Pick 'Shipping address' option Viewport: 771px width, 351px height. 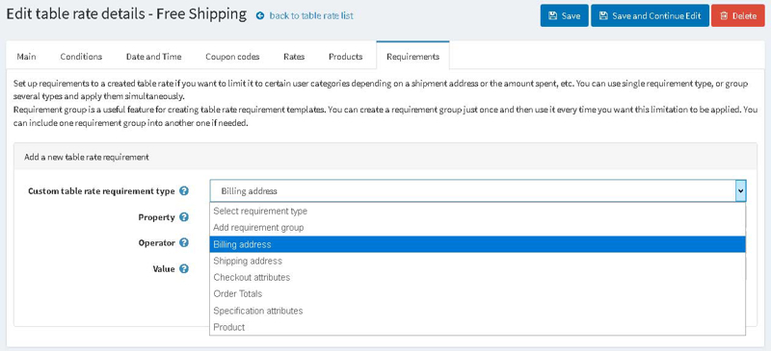[x=477, y=262]
